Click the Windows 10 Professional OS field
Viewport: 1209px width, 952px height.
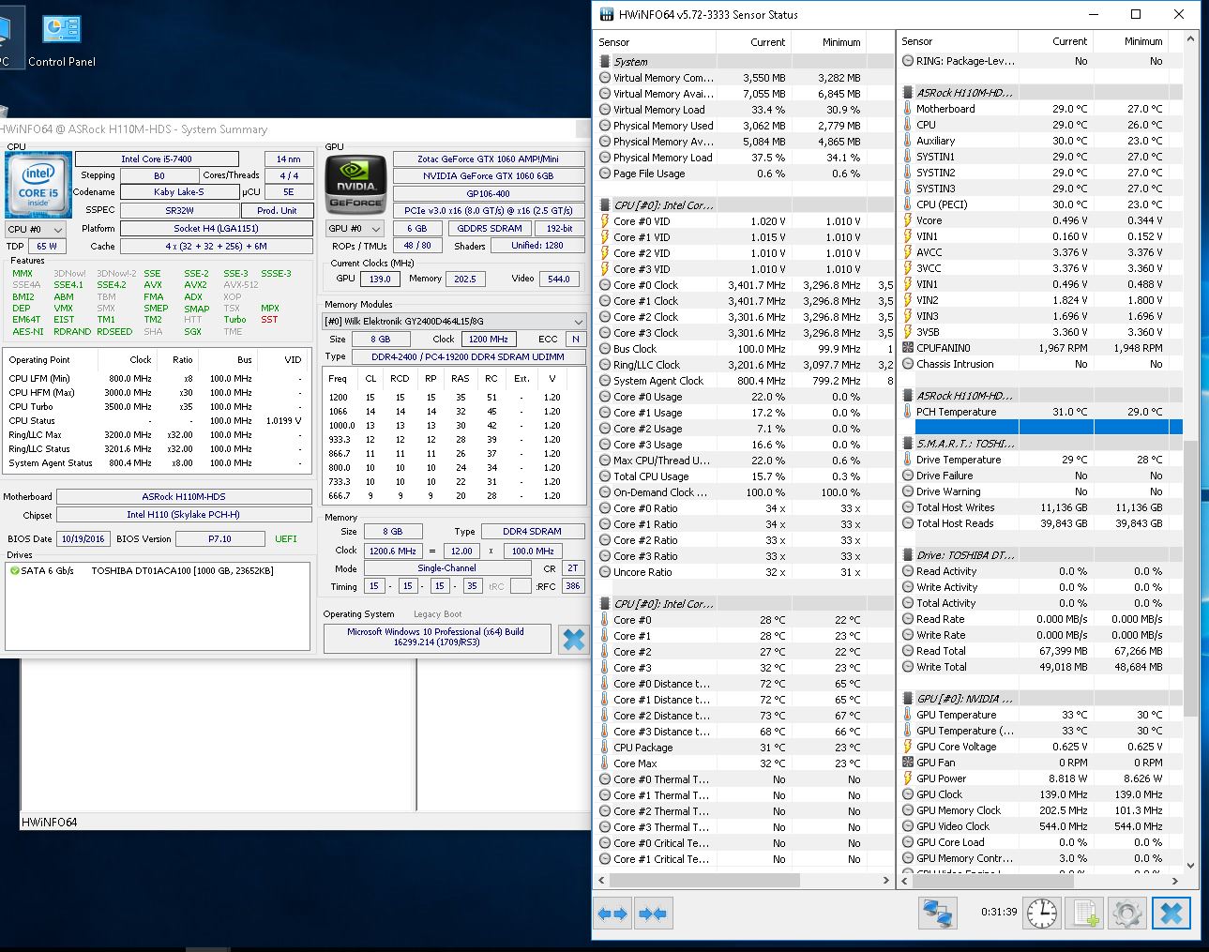(436, 637)
